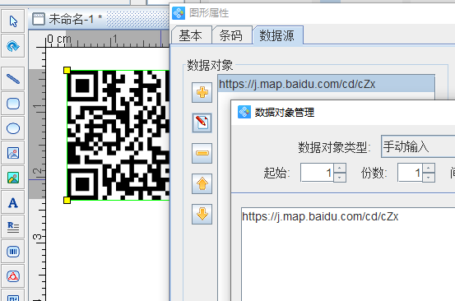Click the 图形属性 window logo icon
Image resolution: width=455 pixels, height=301 pixels.
coord(179,13)
